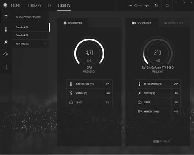Open the settings sliders icon
Screen dimensions: 194x155
click(156, 5)
